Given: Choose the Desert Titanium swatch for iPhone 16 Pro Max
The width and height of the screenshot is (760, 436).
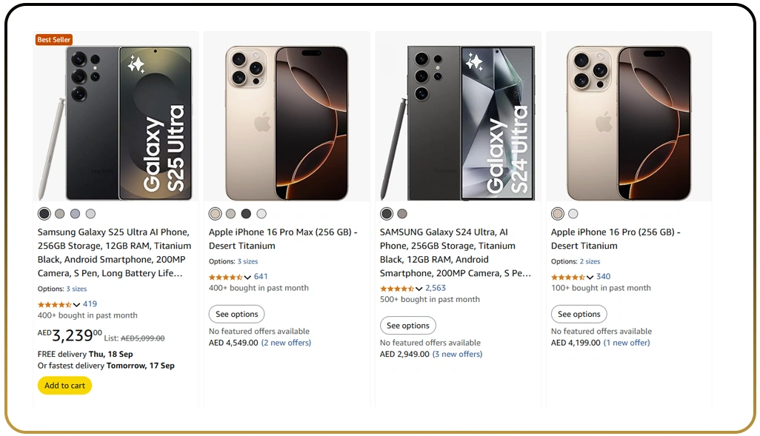Looking at the screenshot, I should pyautogui.click(x=215, y=213).
